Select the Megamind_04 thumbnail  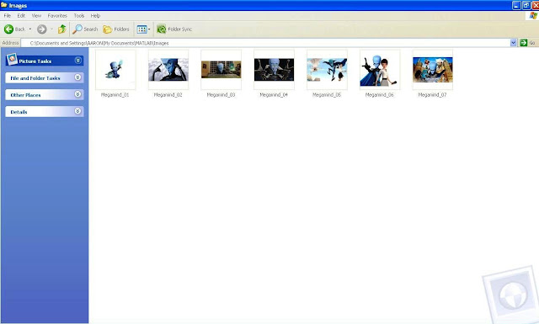click(274, 70)
